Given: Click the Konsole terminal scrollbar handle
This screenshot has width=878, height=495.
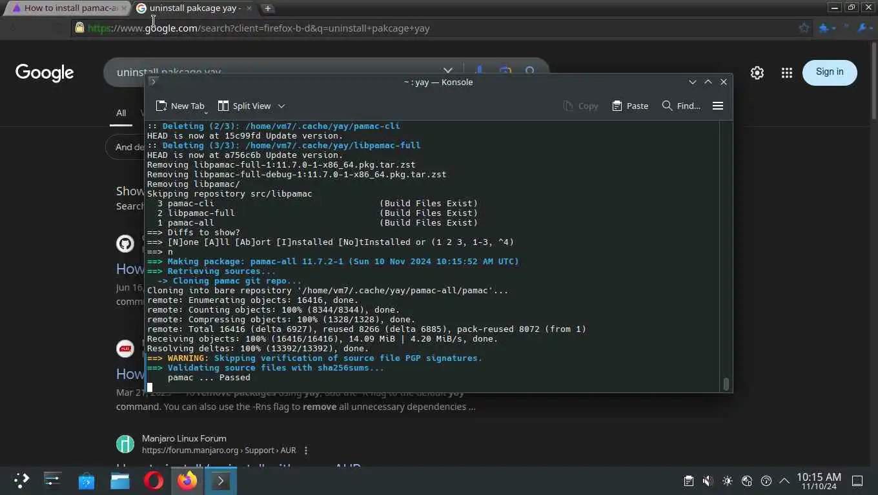Looking at the screenshot, I should point(726,383).
